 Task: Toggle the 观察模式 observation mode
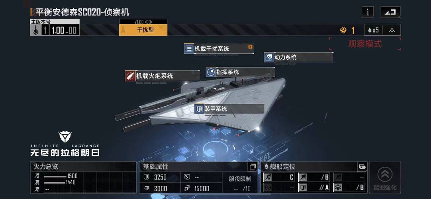(x=365, y=44)
